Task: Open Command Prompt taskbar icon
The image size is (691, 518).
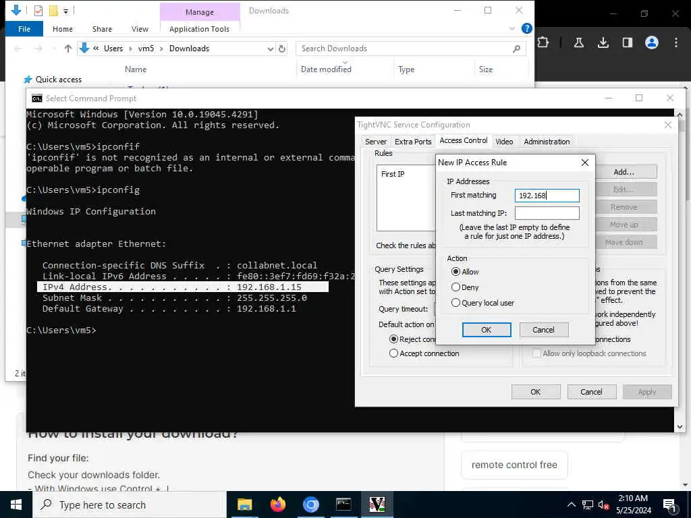Action: coord(343,505)
